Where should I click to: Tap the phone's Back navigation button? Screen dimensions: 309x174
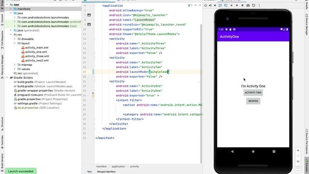coord(232,151)
